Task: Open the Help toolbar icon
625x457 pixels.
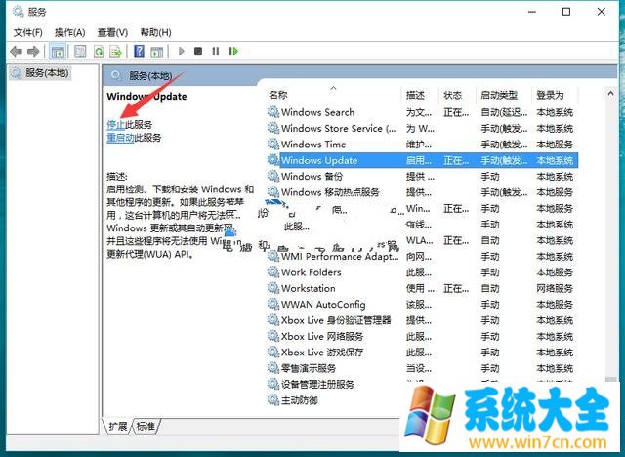Action: point(139,51)
